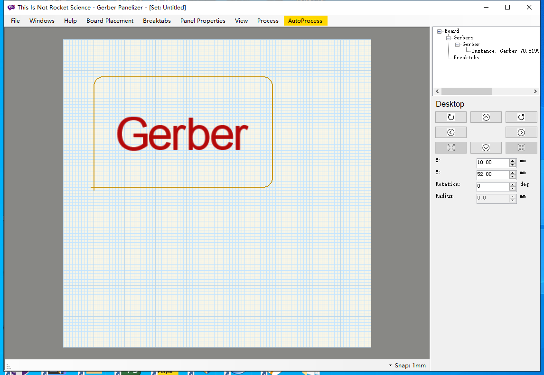Open the Panel Properties menu
The height and width of the screenshot is (375, 544).
coord(203,20)
